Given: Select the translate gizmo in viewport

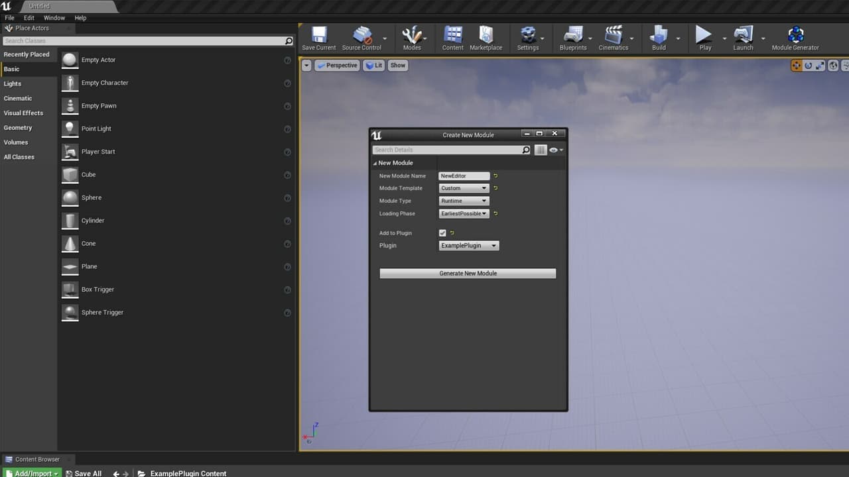Looking at the screenshot, I should point(796,66).
